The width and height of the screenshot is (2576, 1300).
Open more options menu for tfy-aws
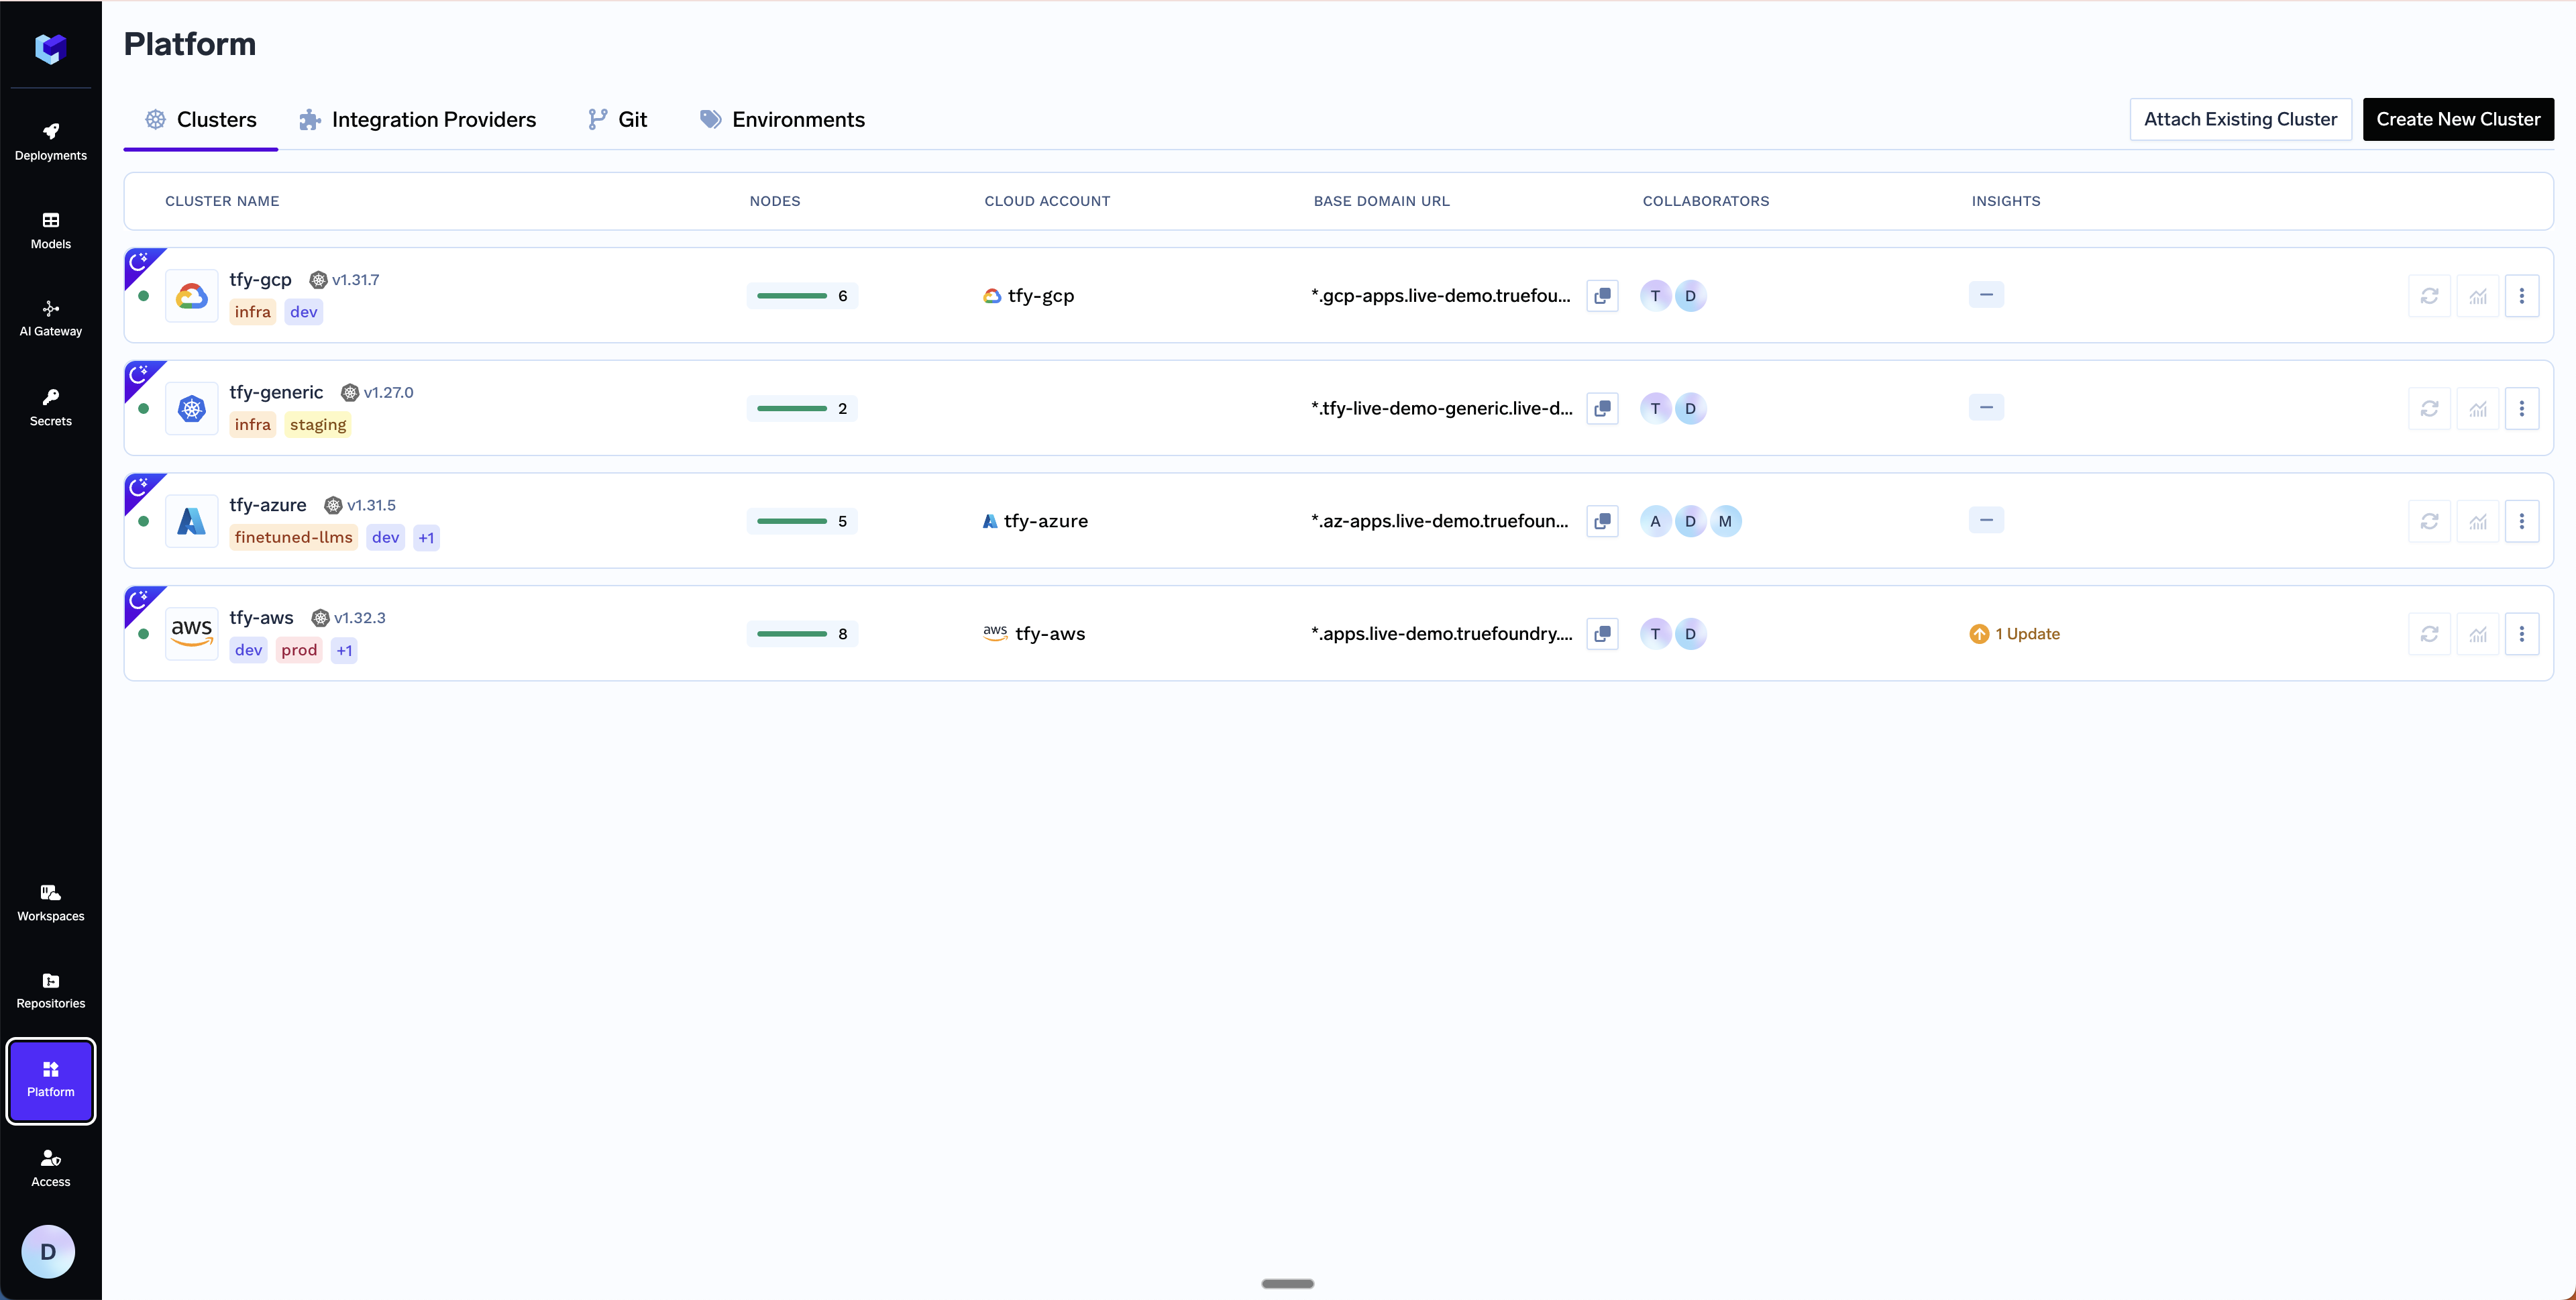(2521, 634)
